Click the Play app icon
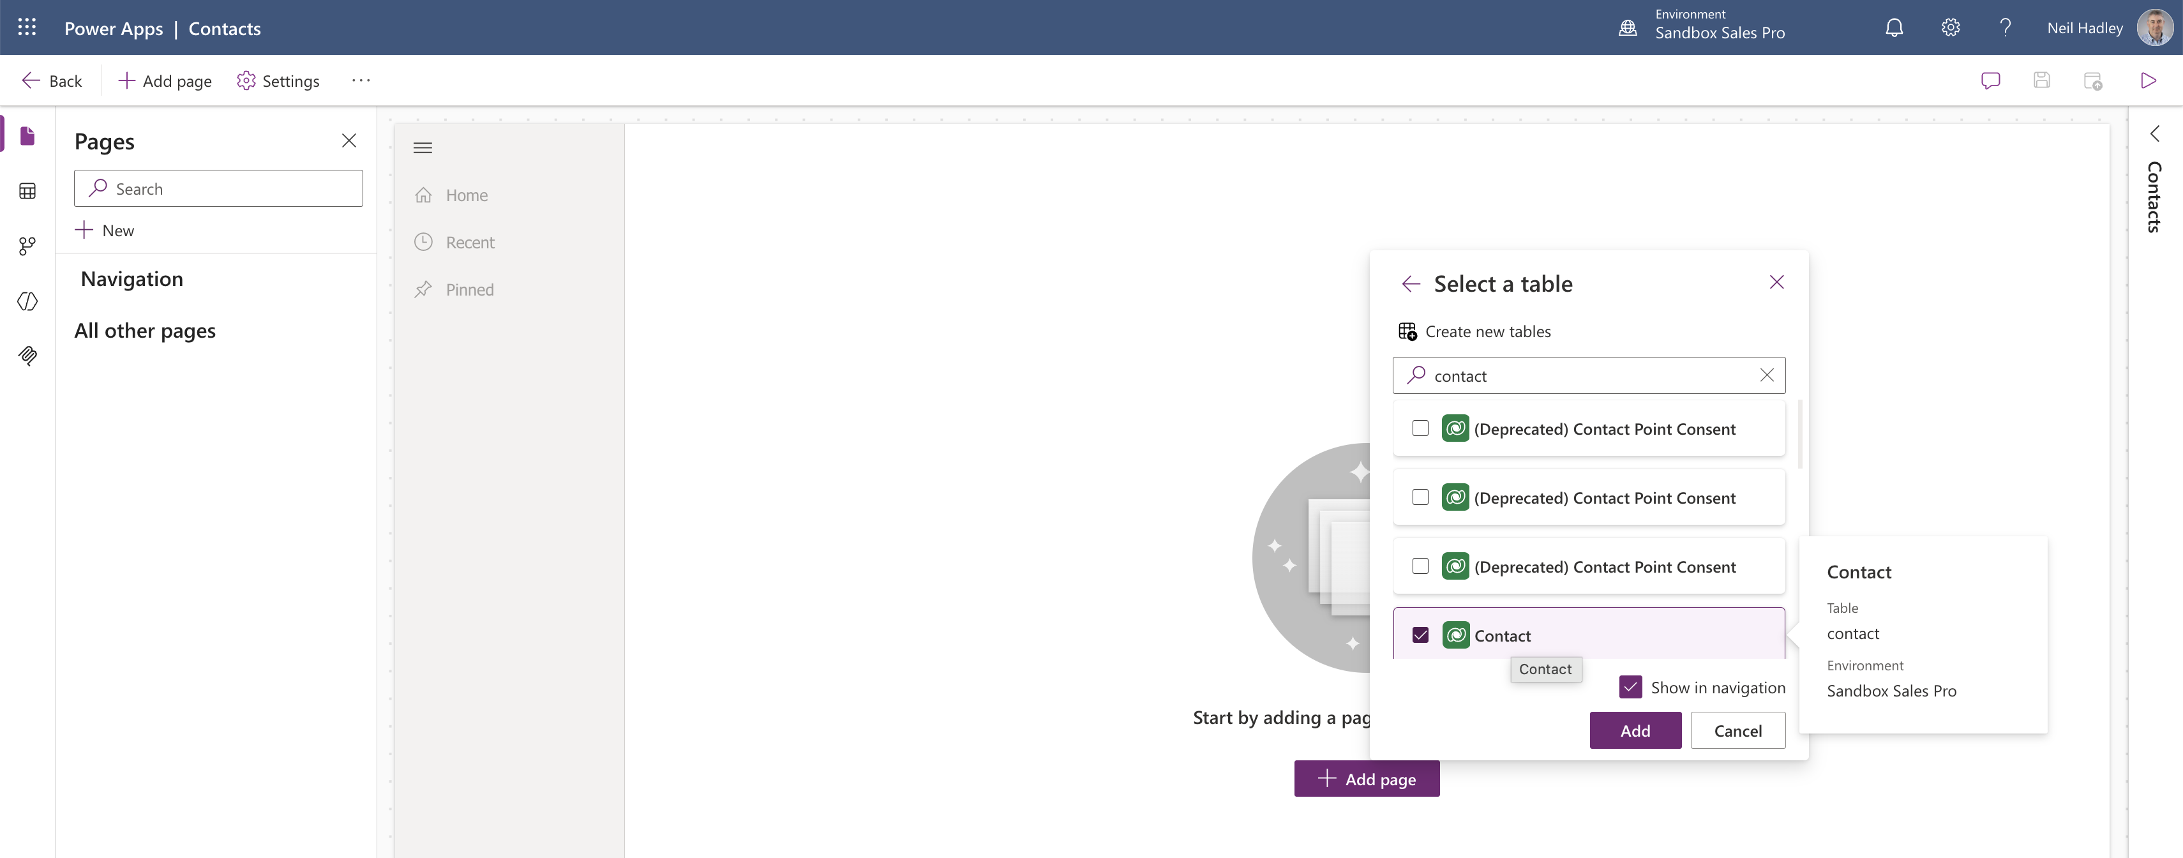2183x858 pixels. 2147,80
